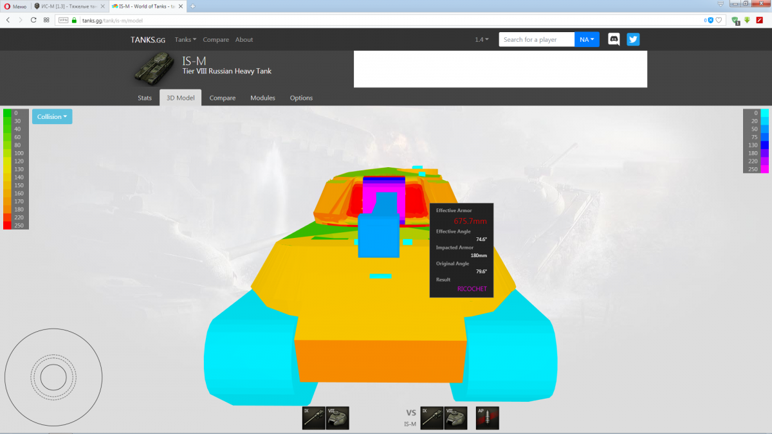The height and width of the screenshot is (434, 772).
Task: Click the Search for a player field
Action: click(x=537, y=39)
